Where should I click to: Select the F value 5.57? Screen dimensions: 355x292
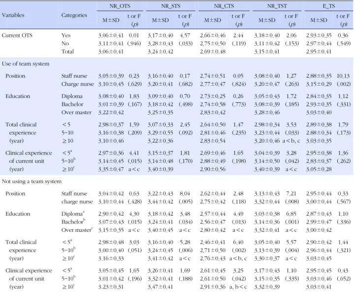(x=291, y=242)
